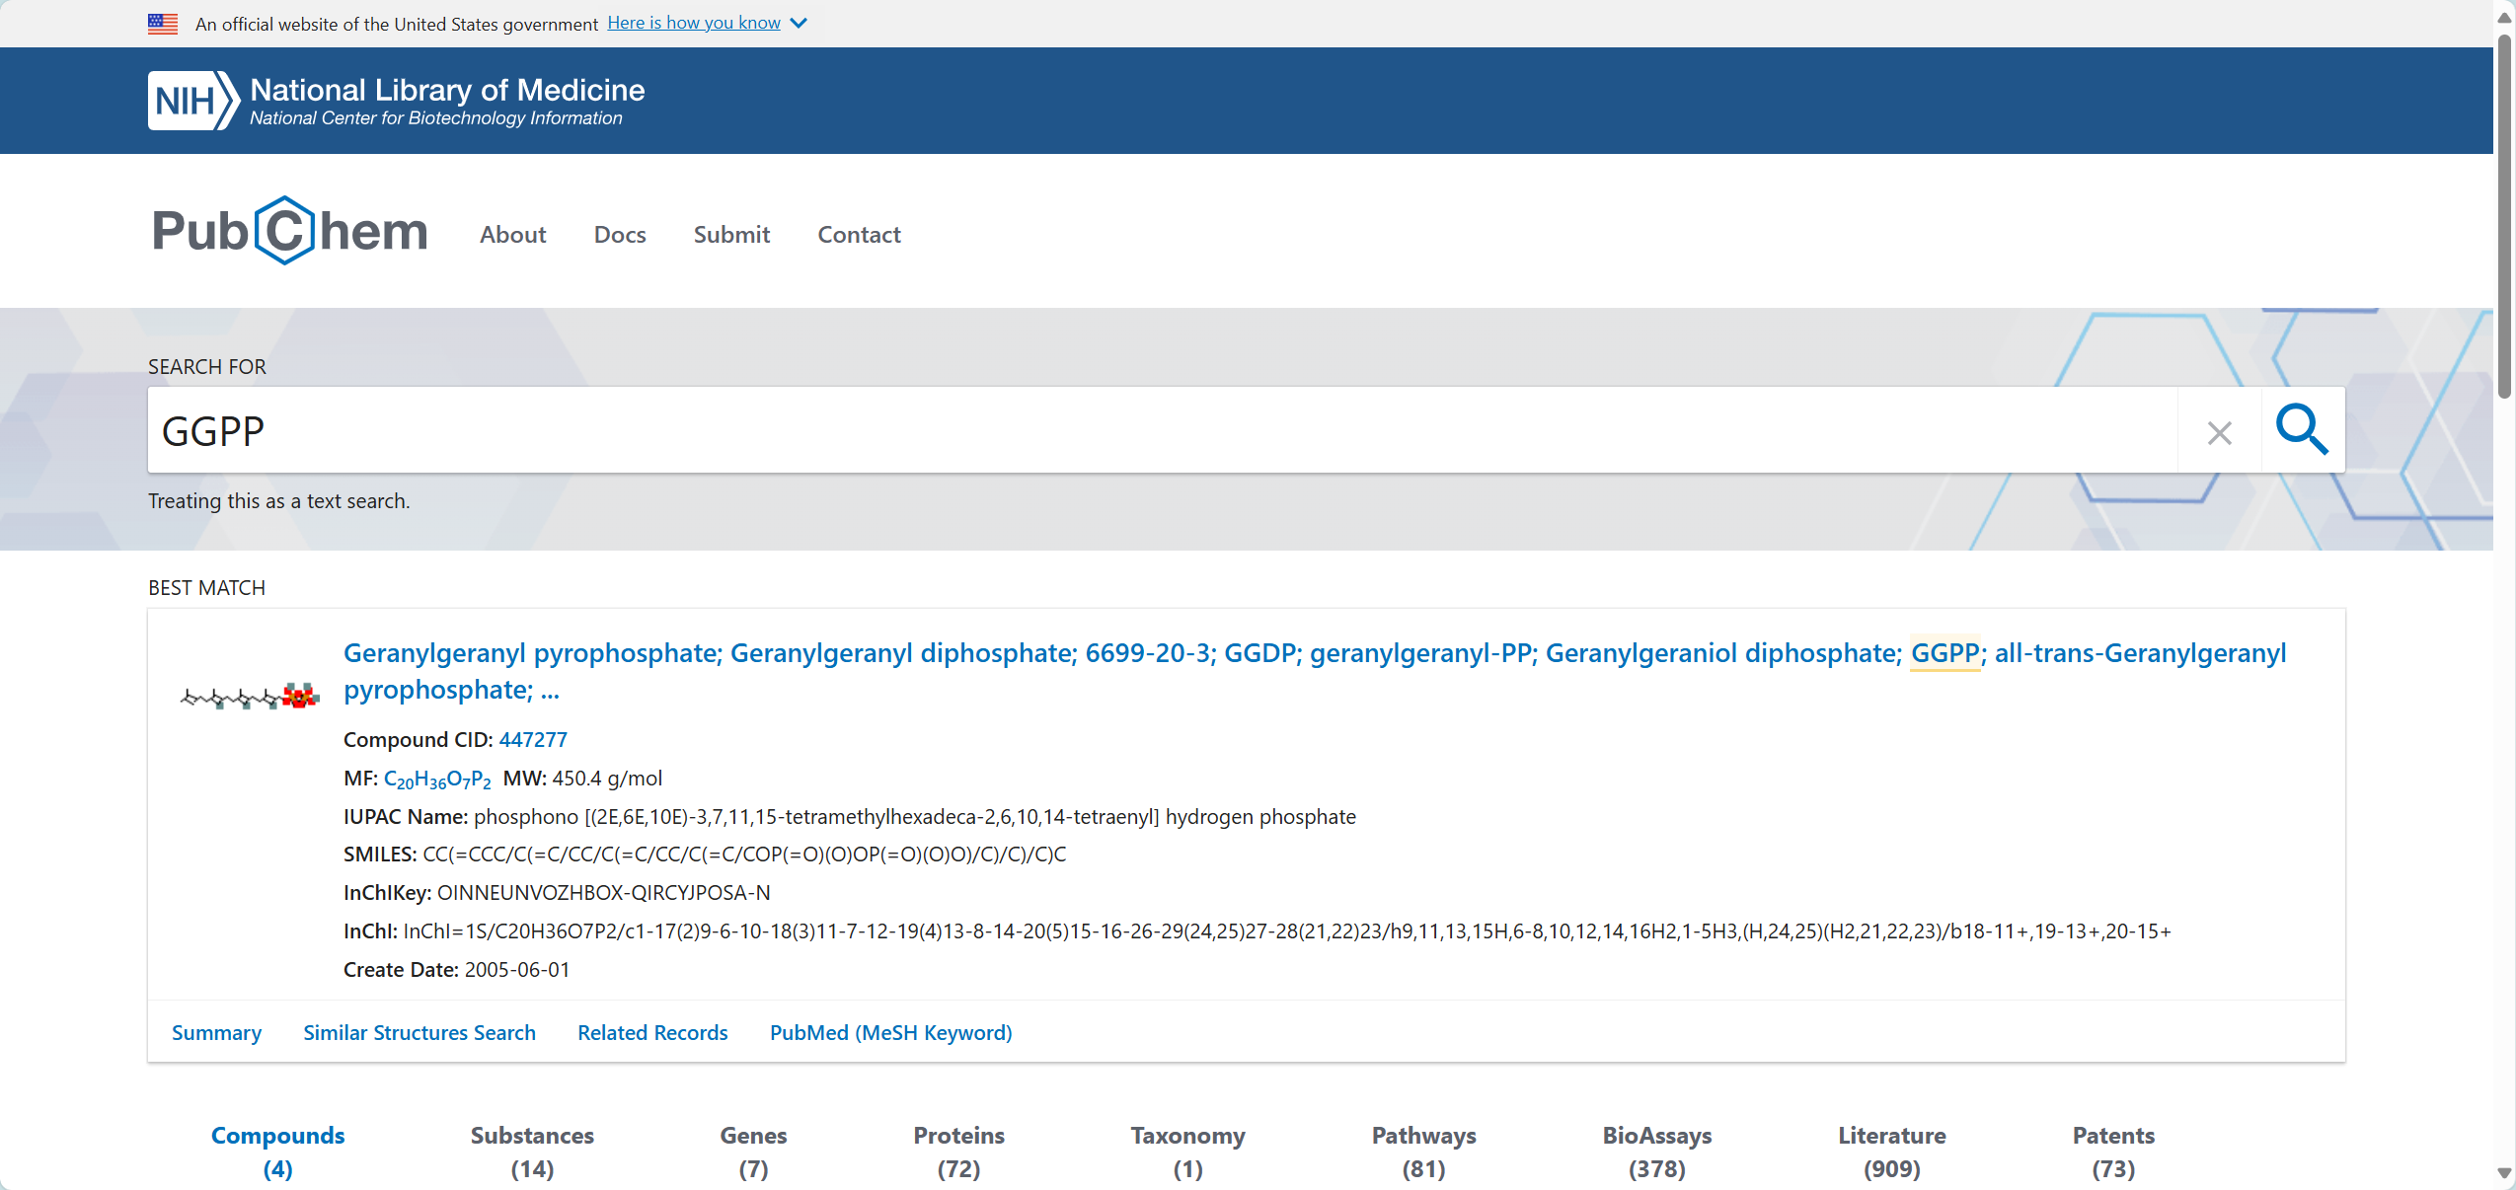Select the BioAssays results tab

pos(1656,1151)
